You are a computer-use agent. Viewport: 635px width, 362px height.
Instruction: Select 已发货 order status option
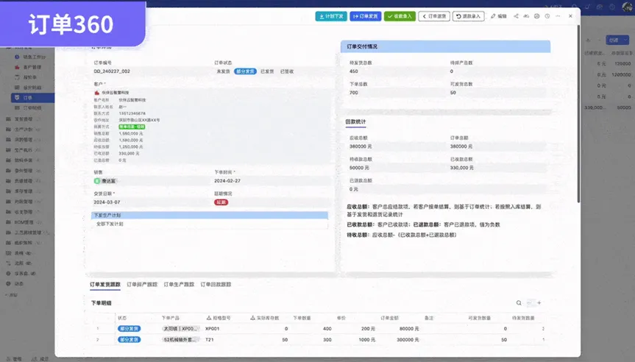[267, 71]
